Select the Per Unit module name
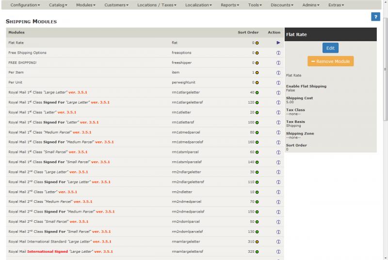Image resolution: width=388 pixels, height=260 pixels. (x=16, y=82)
